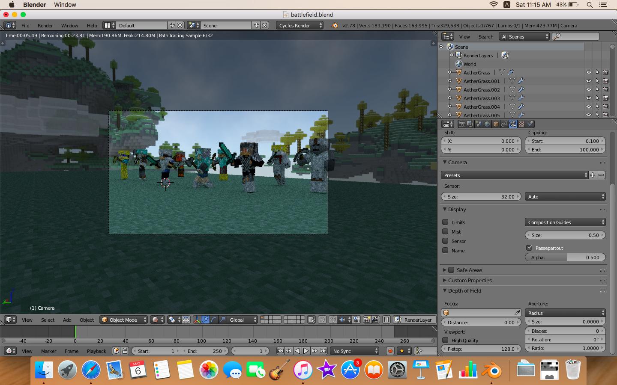Open the World properties tab globe icon

click(487, 124)
